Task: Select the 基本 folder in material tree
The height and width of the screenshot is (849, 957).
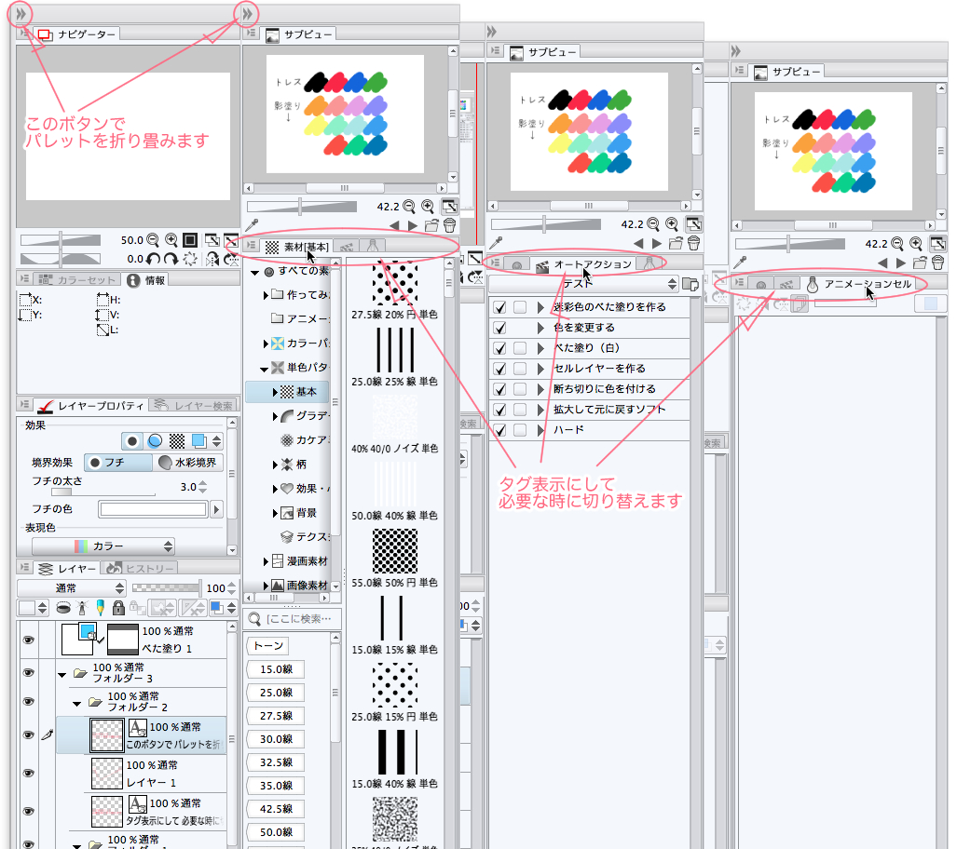Action: (287, 392)
